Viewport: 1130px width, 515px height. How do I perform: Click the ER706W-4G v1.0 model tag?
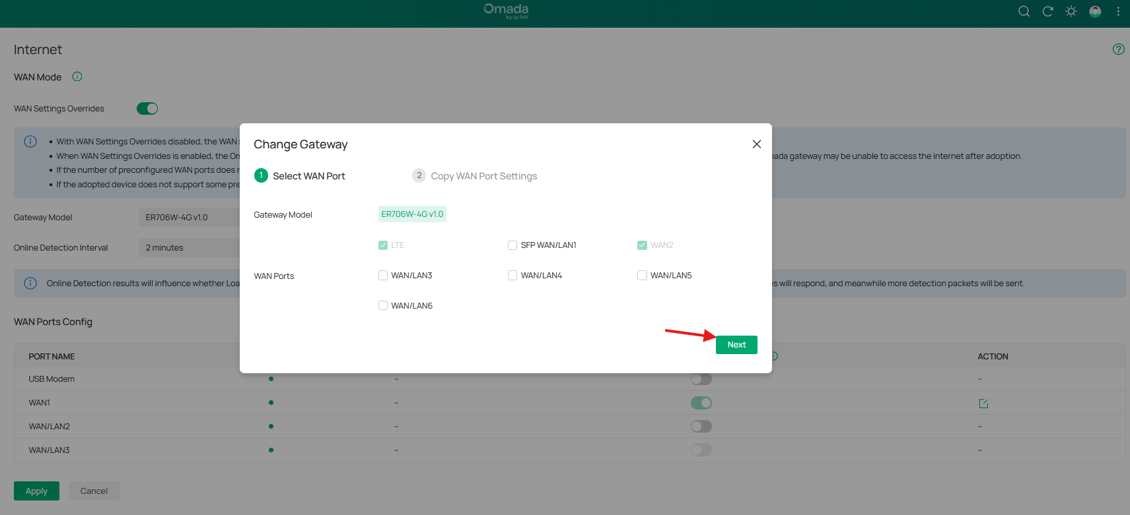pos(412,214)
